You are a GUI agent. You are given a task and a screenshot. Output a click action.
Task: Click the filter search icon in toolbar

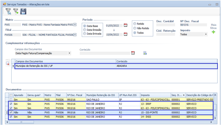pyautogui.click(x=8, y=11)
